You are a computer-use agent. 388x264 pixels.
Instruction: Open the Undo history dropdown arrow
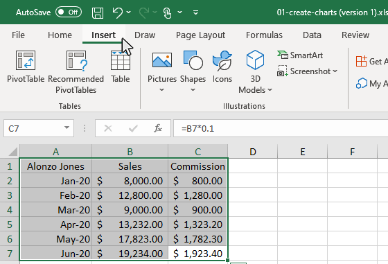click(129, 12)
